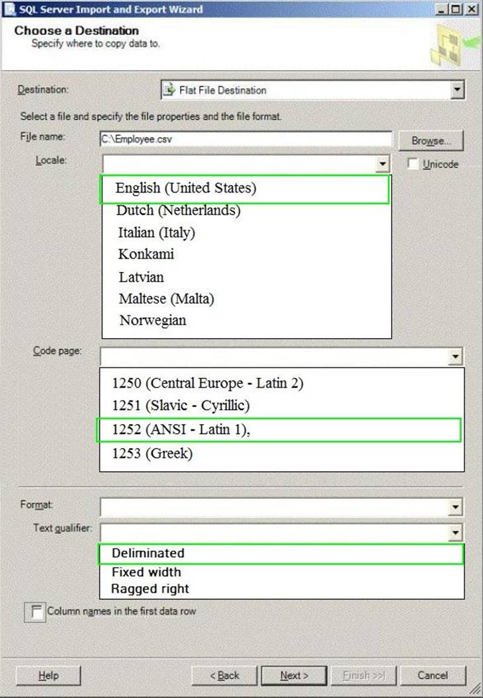483x698 pixels.
Task: Open the Text qualifier dropdown arrow
Action: point(455,533)
